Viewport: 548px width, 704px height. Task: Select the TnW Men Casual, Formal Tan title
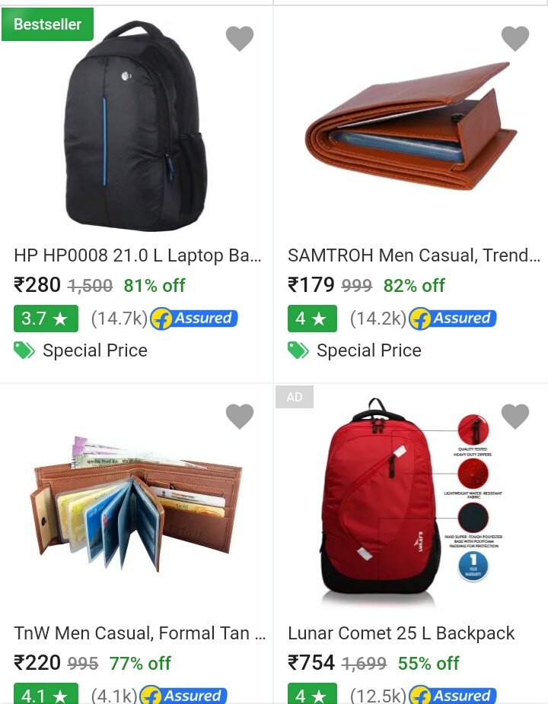pyautogui.click(x=140, y=633)
